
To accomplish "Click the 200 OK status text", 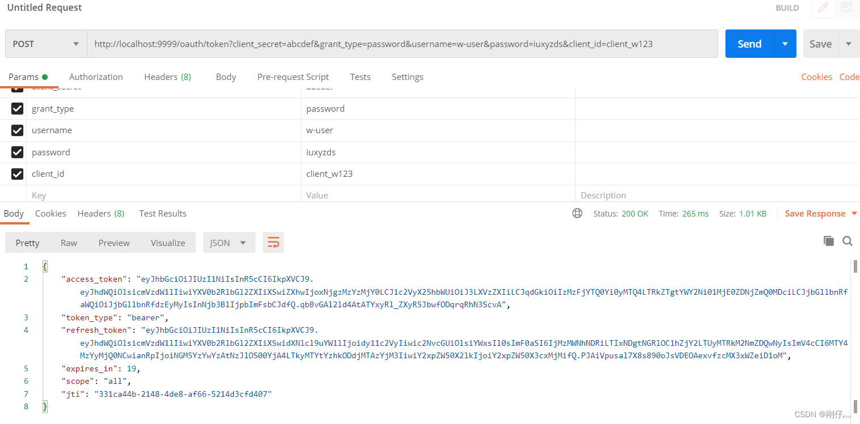I will [x=635, y=214].
